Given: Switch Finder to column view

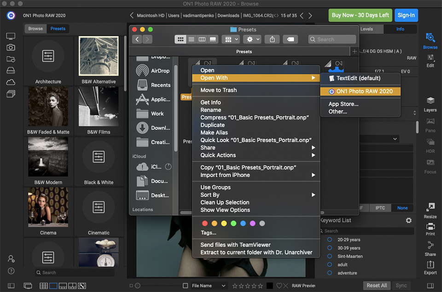Looking at the screenshot, I should coord(202,39).
